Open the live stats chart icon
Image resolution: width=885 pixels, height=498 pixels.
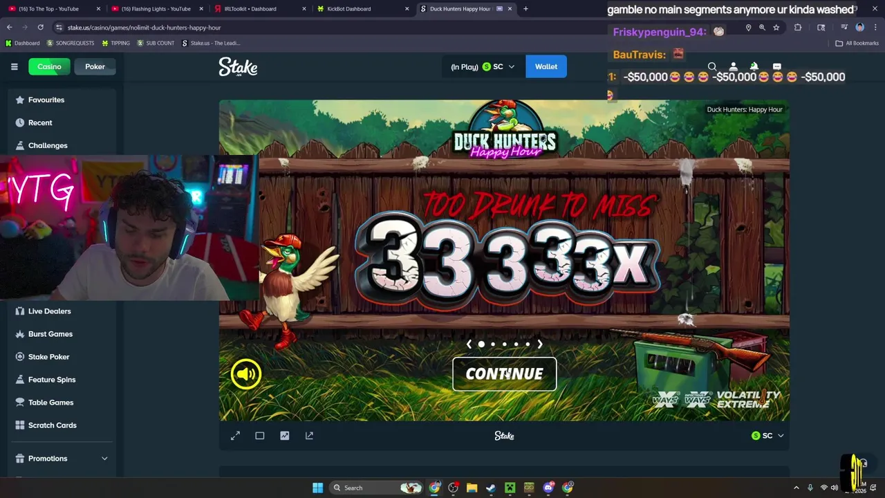285,436
